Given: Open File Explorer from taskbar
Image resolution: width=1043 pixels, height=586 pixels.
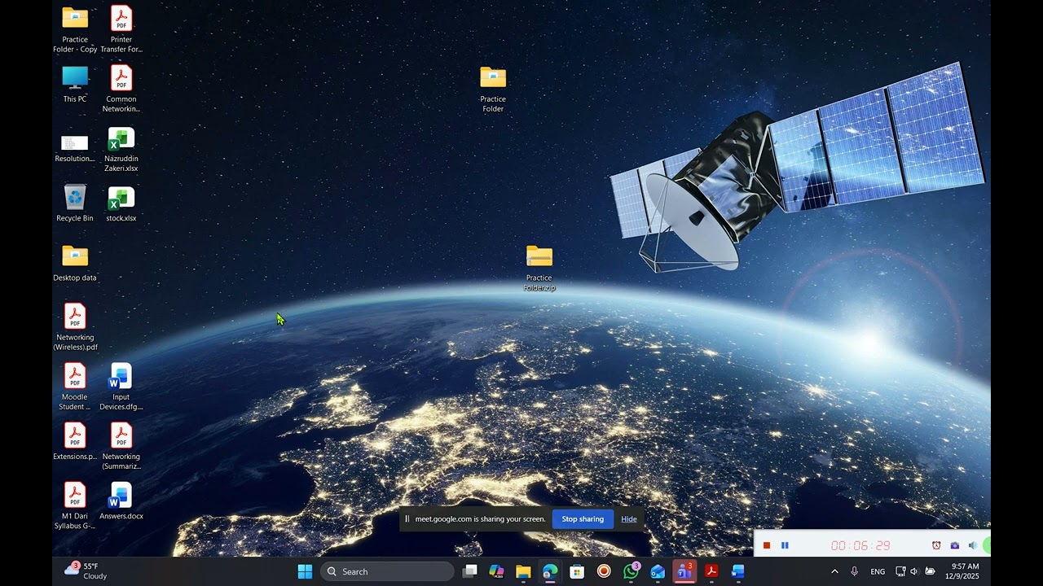Looking at the screenshot, I should point(523,571).
